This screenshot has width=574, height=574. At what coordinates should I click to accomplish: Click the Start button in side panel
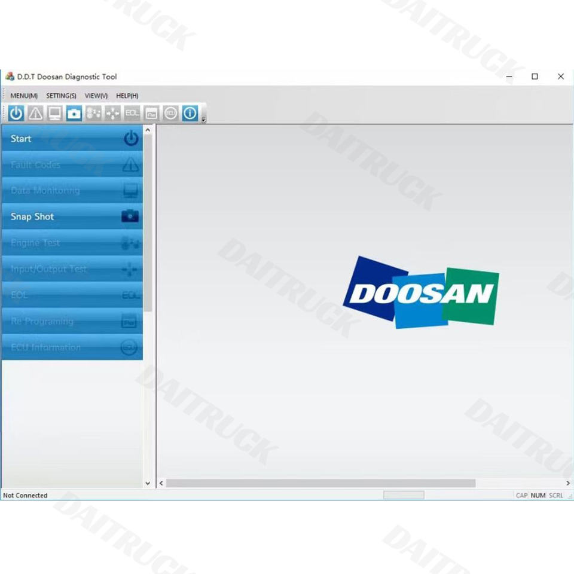pyautogui.click(x=72, y=138)
